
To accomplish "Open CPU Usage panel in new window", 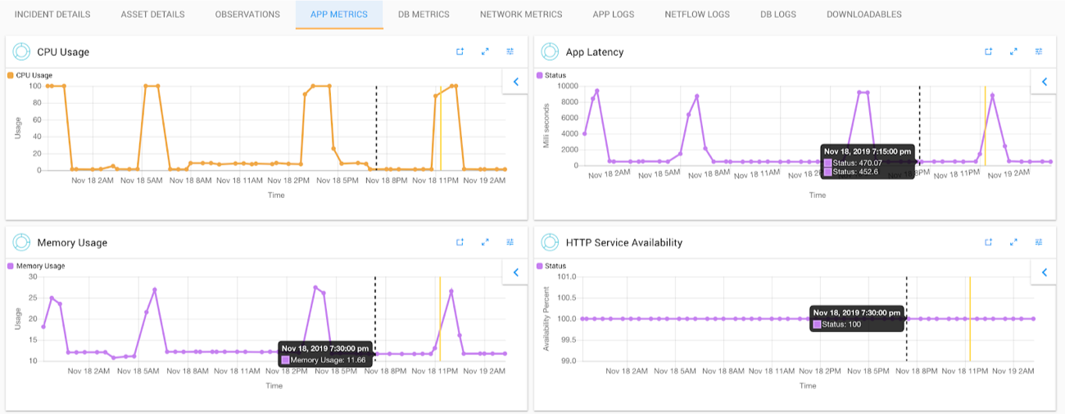I will [x=460, y=52].
